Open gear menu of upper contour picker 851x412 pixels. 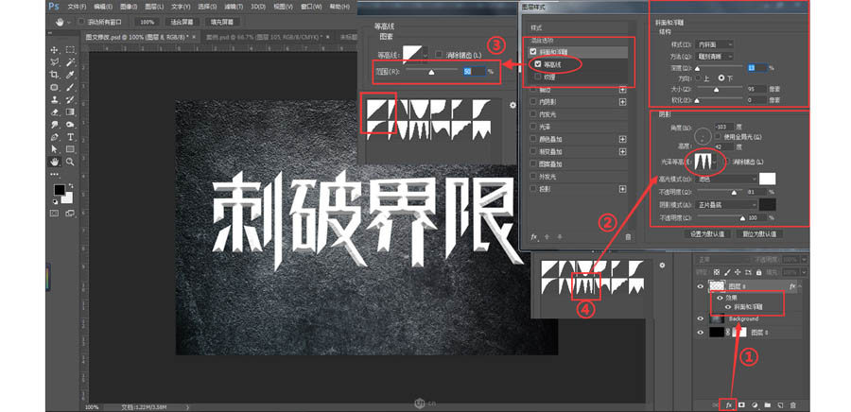512,105
